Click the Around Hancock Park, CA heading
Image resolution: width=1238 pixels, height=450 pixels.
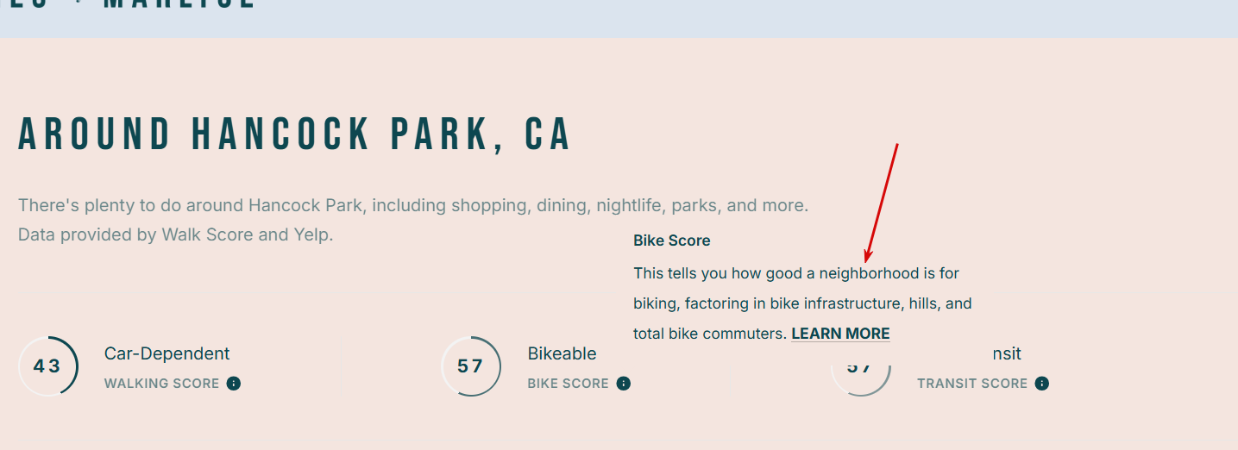point(294,134)
